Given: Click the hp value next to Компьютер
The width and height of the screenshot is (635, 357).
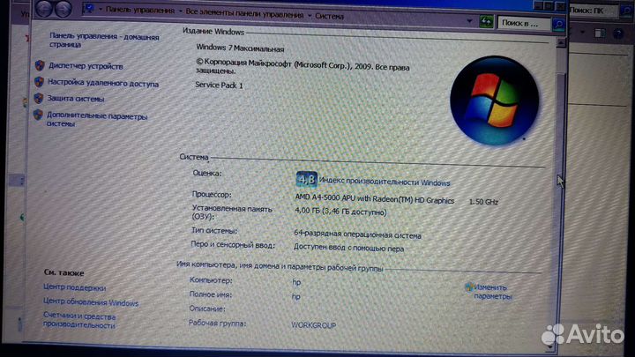Looking at the screenshot, I should [296, 282].
